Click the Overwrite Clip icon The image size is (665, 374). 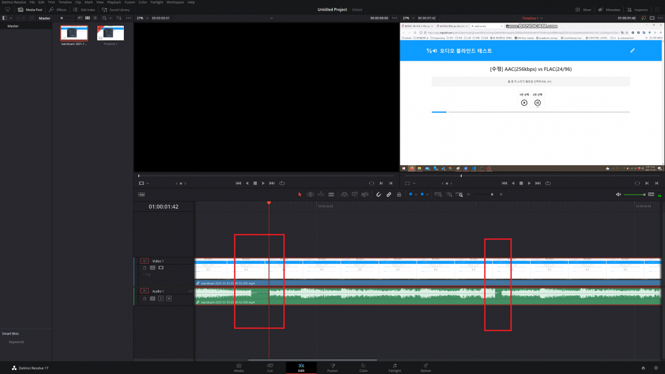355,194
